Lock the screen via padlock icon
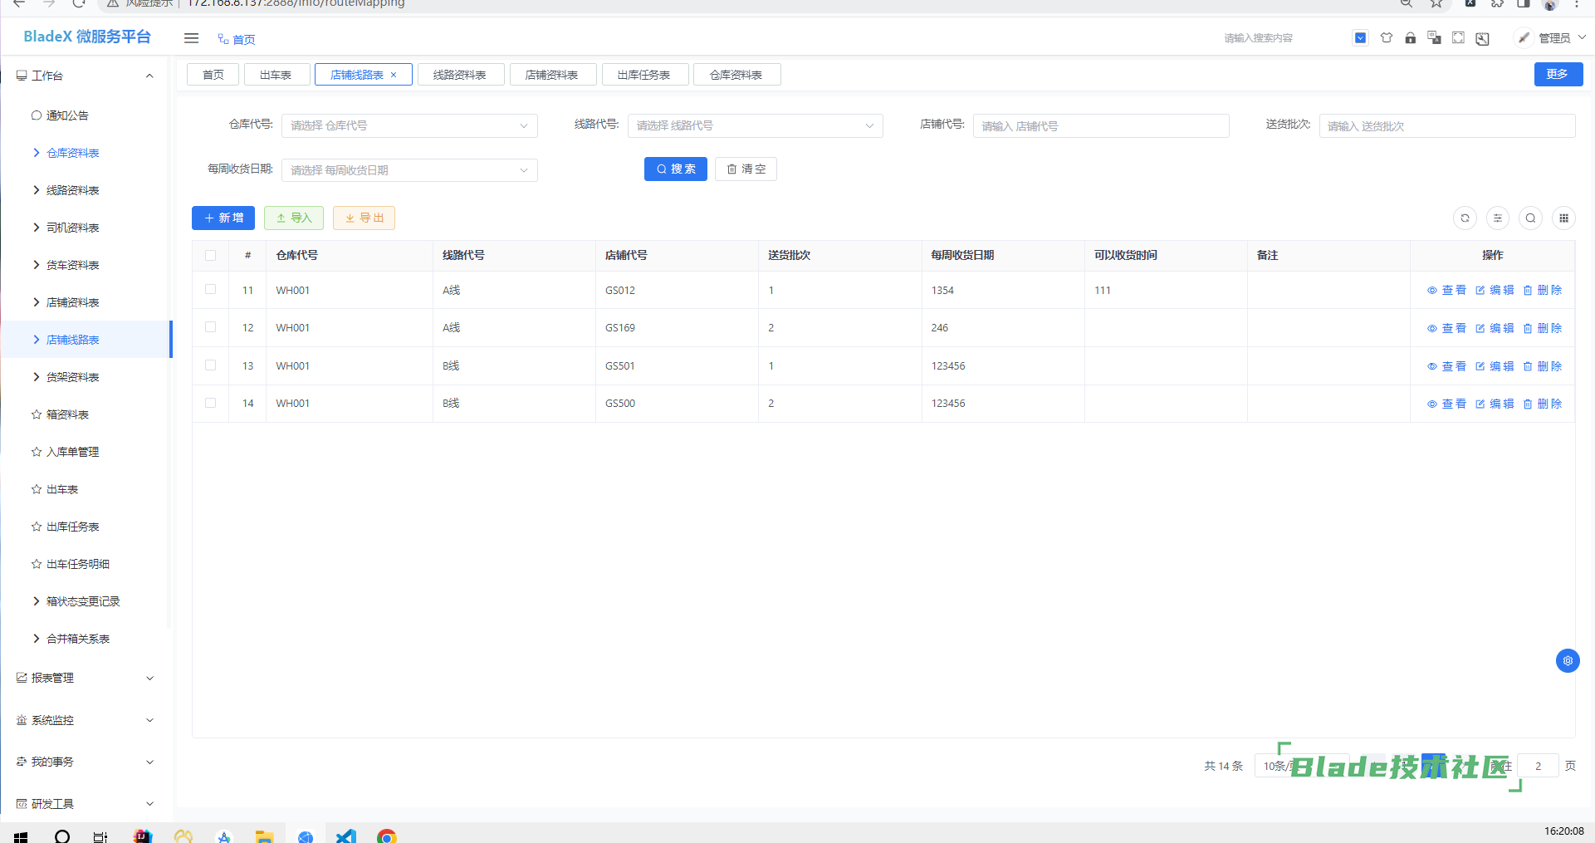The image size is (1595, 843). (x=1410, y=38)
